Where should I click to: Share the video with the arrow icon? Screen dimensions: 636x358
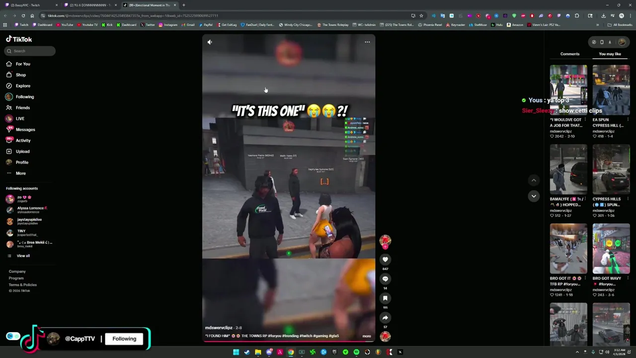click(x=385, y=318)
